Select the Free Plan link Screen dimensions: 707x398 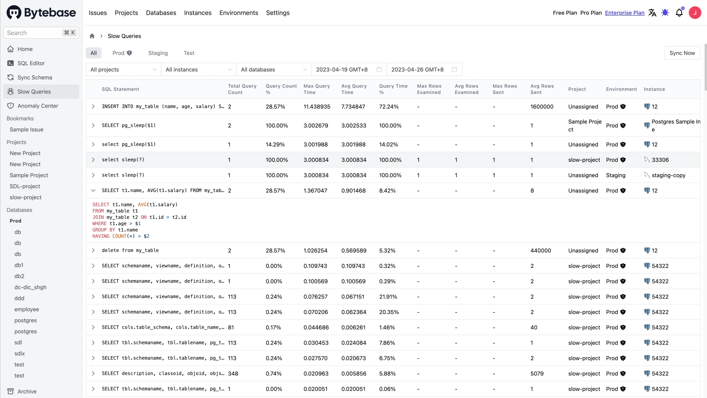565,13
